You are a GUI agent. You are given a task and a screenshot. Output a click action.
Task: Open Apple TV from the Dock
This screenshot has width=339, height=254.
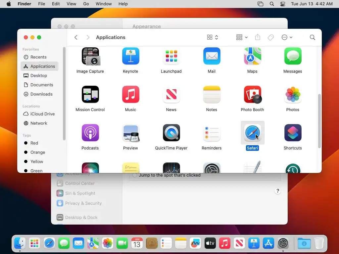(210, 243)
